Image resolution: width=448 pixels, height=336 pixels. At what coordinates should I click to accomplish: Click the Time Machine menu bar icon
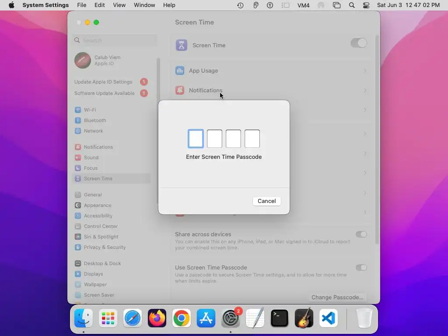pos(240,5)
